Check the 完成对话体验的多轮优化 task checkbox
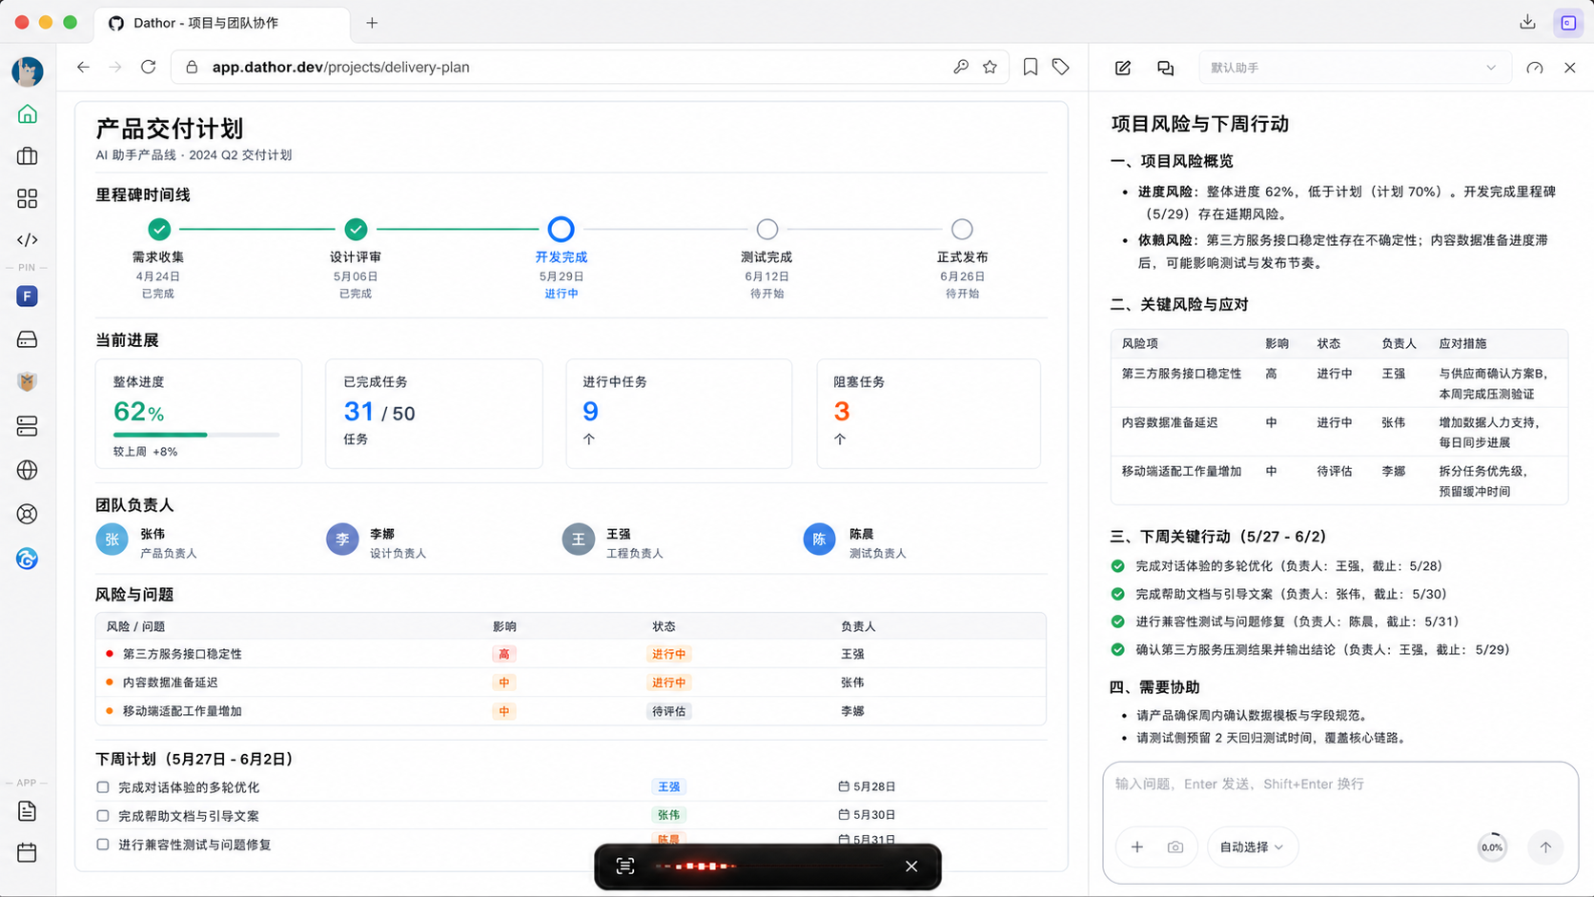This screenshot has height=897, width=1594. click(x=103, y=787)
